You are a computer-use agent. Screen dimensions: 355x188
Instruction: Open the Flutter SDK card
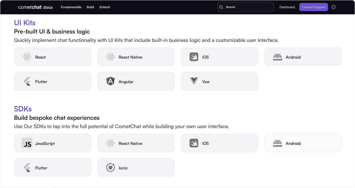click(53, 167)
